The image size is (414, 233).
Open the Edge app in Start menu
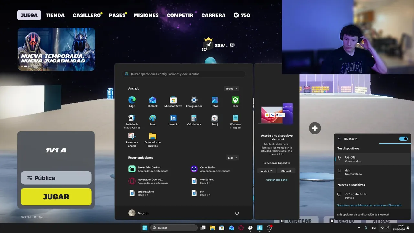132,102
